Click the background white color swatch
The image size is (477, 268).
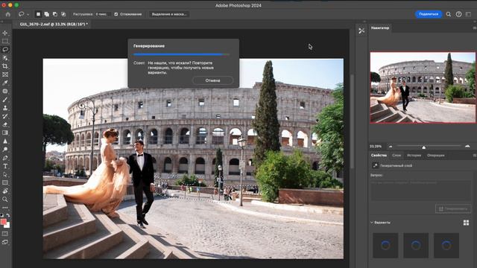(x=7, y=226)
